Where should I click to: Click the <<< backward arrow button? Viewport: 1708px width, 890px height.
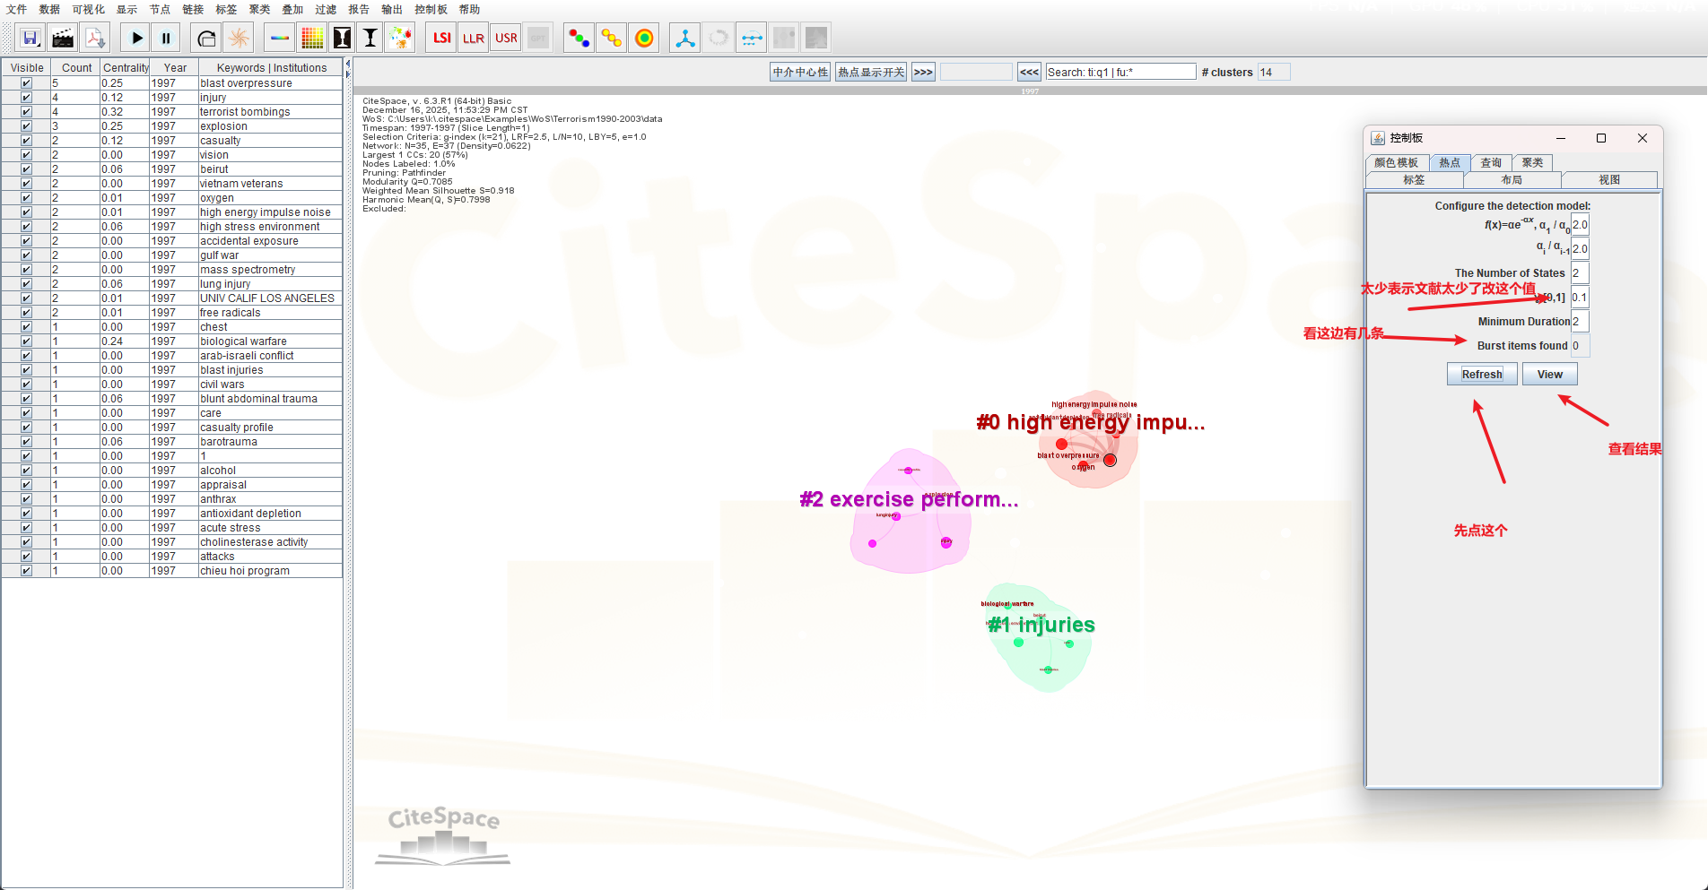coord(1029,73)
